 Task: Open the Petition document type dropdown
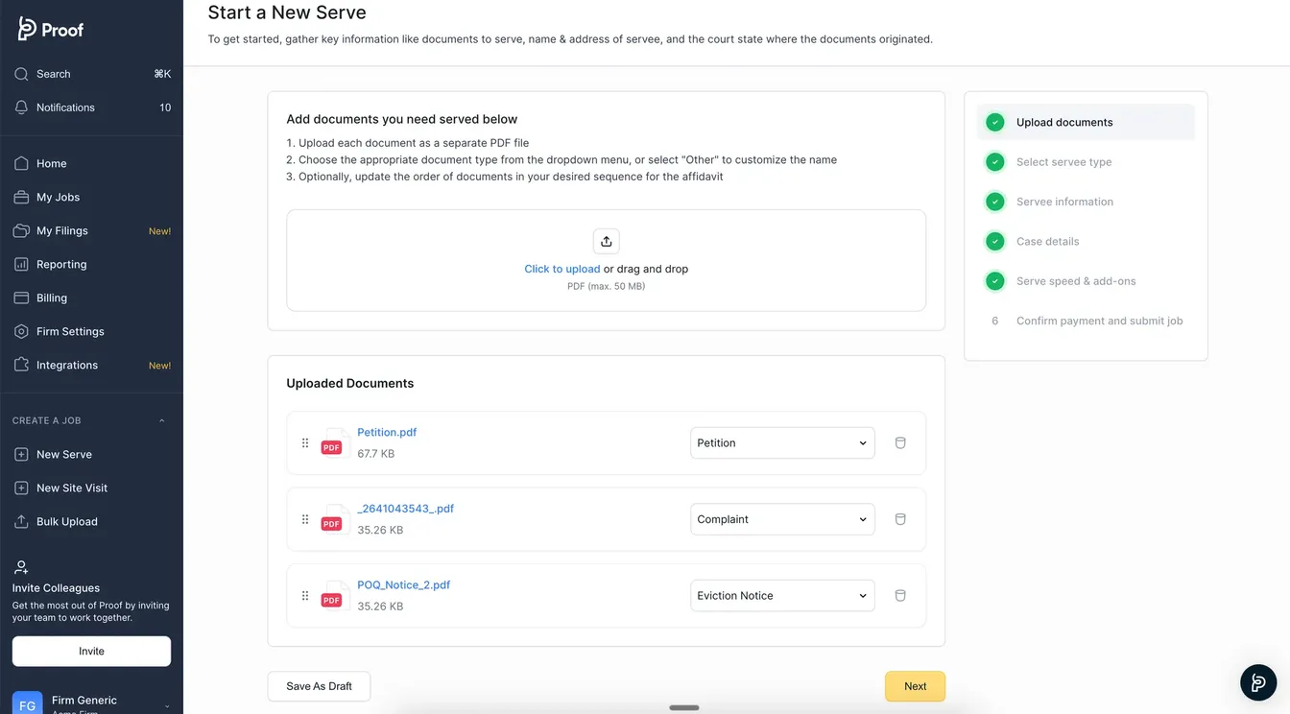click(781, 443)
